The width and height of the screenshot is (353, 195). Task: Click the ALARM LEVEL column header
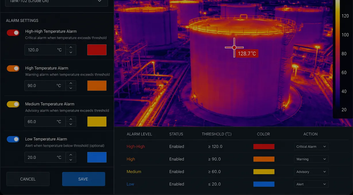point(139,134)
